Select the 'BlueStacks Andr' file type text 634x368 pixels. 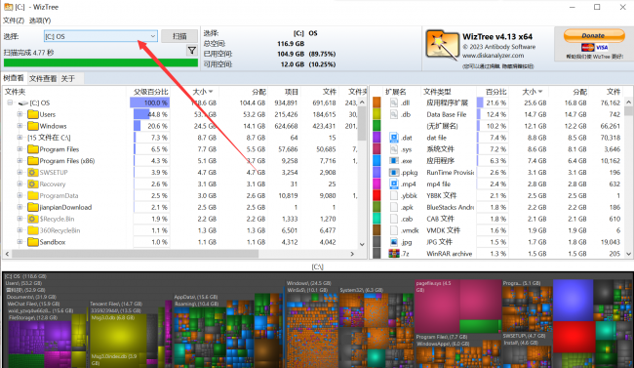450,207
